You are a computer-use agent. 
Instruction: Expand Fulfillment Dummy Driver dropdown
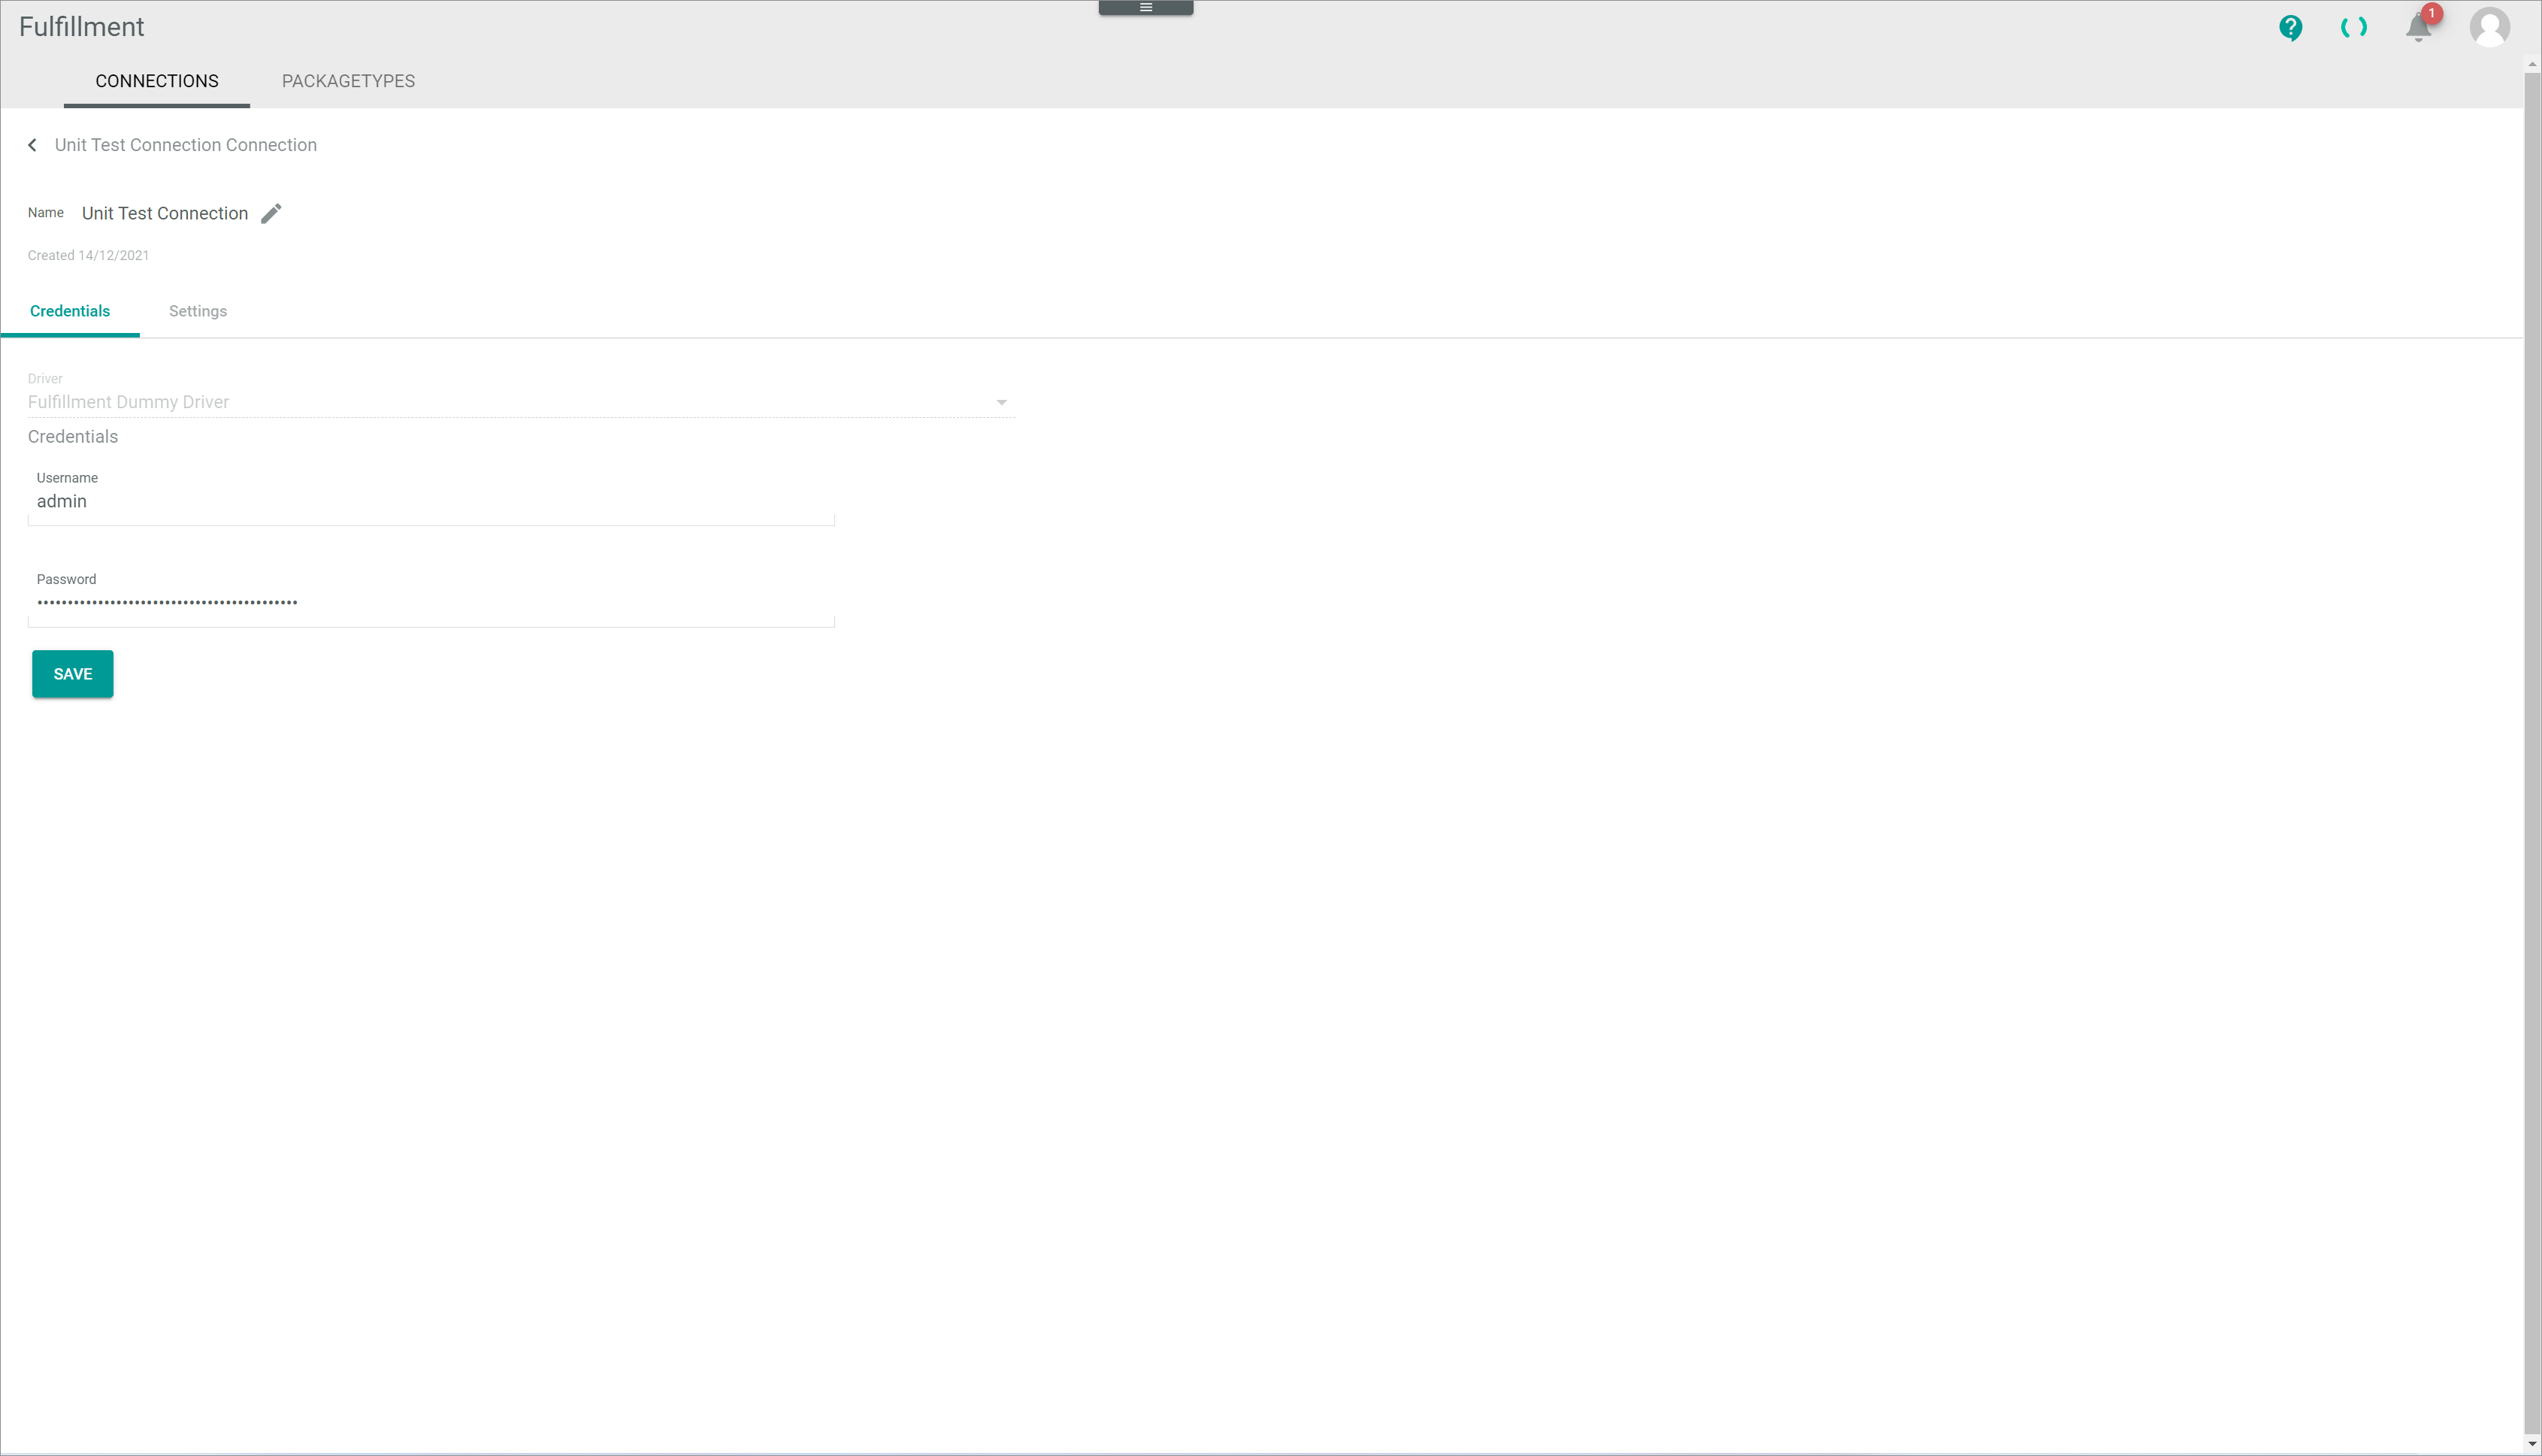[x=1000, y=401]
